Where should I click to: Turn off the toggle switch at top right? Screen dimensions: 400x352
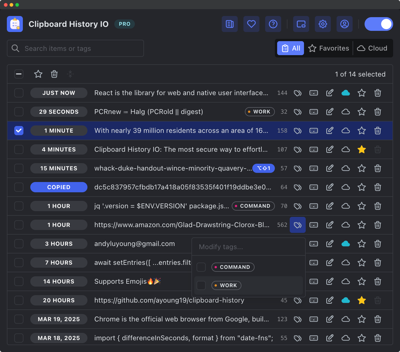click(x=379, y=24)
